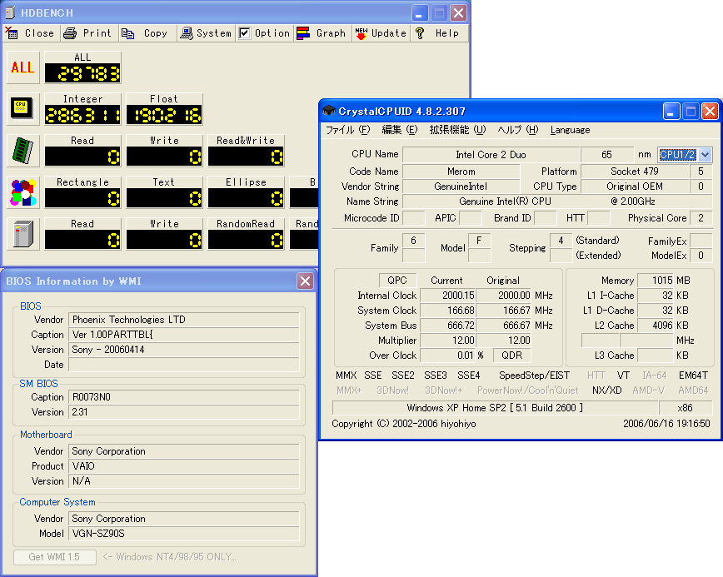Click the SM BIOS Version field 2.31
Viewport: 723px width, 577px height.
[x=184, y=412]
